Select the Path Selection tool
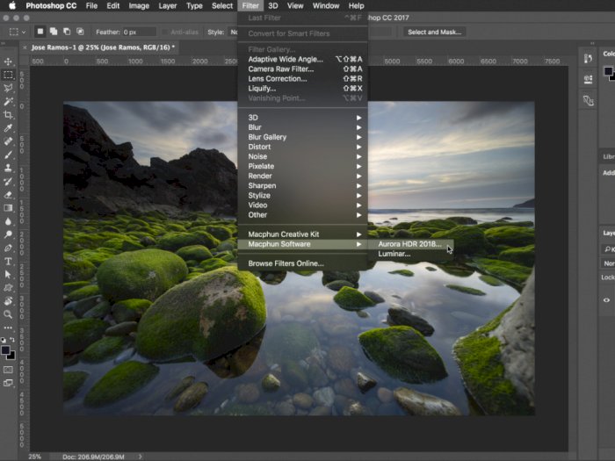 [x=8, y=274]
